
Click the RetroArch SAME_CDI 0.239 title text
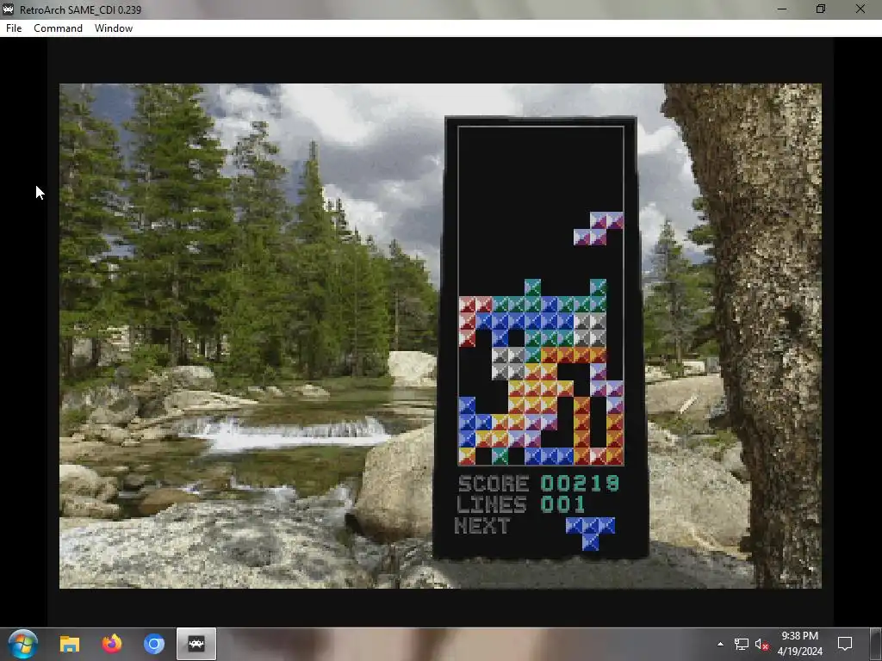point(80,10)
